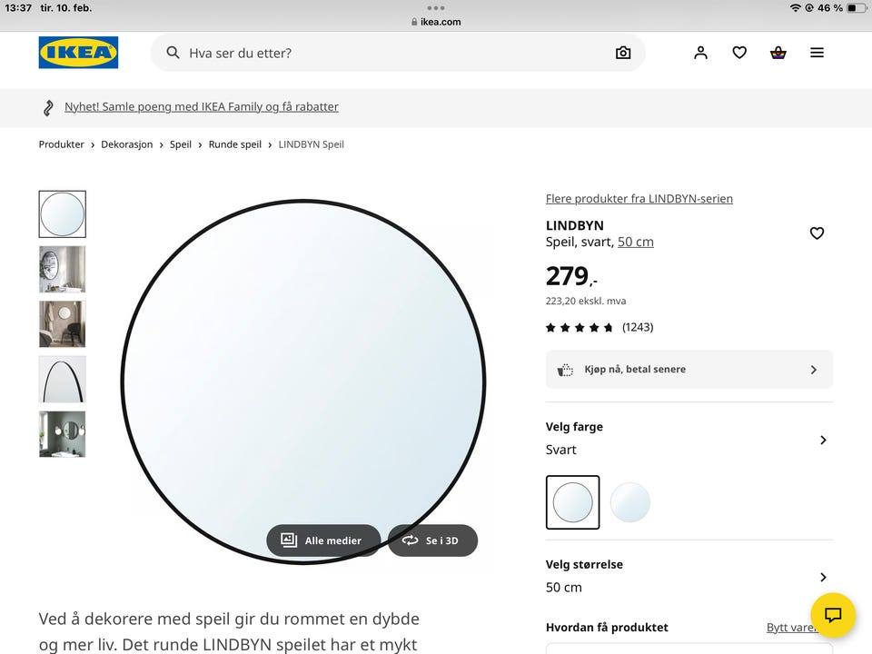Image resolution: width=872 pixels, height=654 pixels.
Task: Tap the three dots multitasking control
Action: point(435,8)
